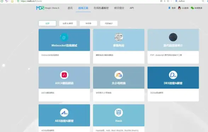Click the green WeChat login icon
Image resolution: width=208 pixels, height=132 pixels.
click(192, 8)
